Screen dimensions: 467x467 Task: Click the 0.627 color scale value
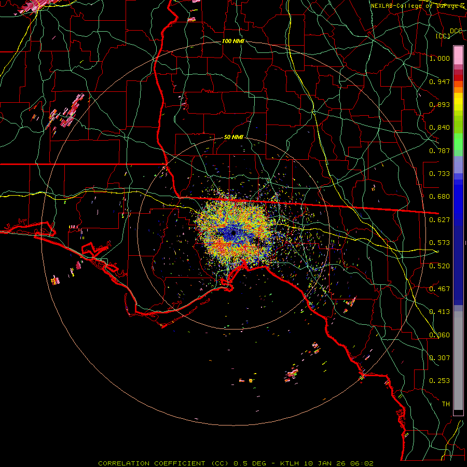coord(439,220)
